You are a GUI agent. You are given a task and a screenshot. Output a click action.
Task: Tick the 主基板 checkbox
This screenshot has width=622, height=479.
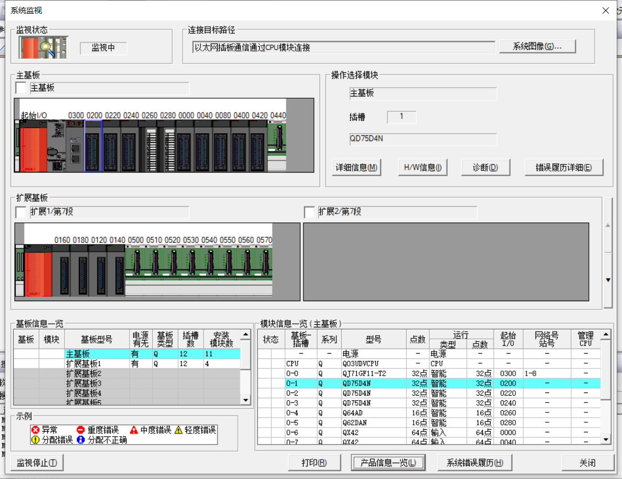coord(21,88)
